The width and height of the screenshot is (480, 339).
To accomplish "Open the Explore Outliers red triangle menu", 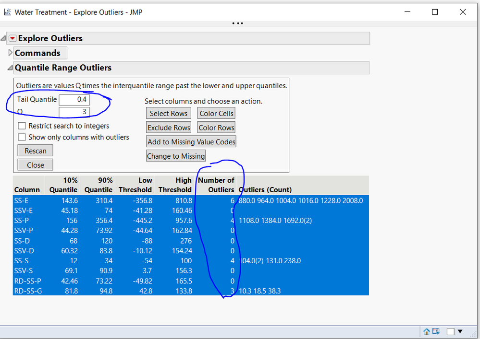I will [12, 38].
